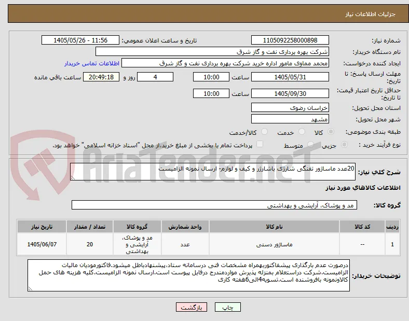Click the resize handle of buyer notes box
The height and width of the screenshot is (321, 409).
30,289
